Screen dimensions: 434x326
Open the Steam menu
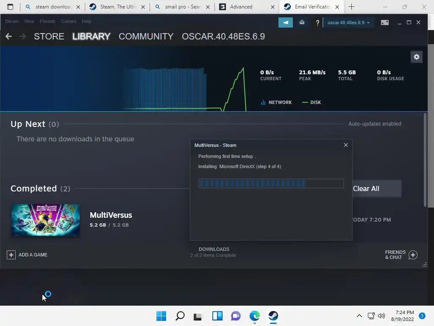tap(11, 21)
